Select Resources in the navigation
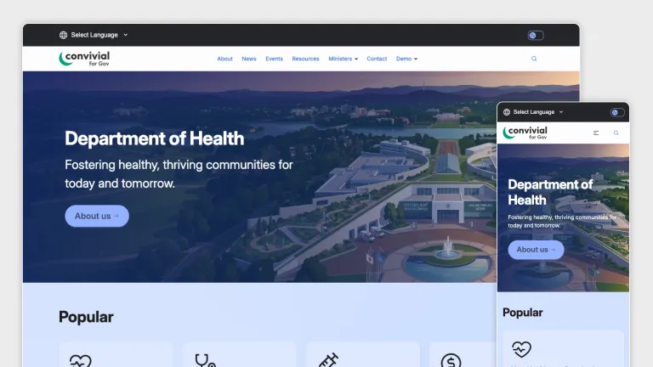Screen dimensions: 653x367 tap(306, 59)
